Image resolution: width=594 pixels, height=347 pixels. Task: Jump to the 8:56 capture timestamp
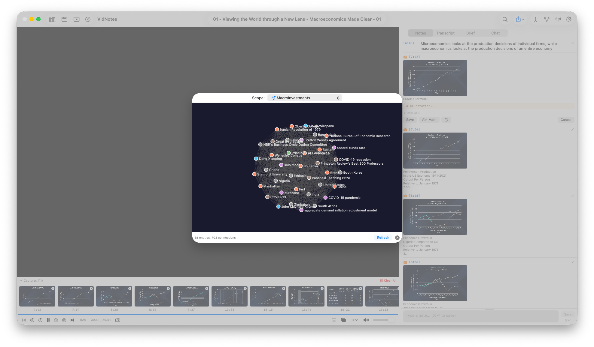pyautogui.click(x=414, y=262)
